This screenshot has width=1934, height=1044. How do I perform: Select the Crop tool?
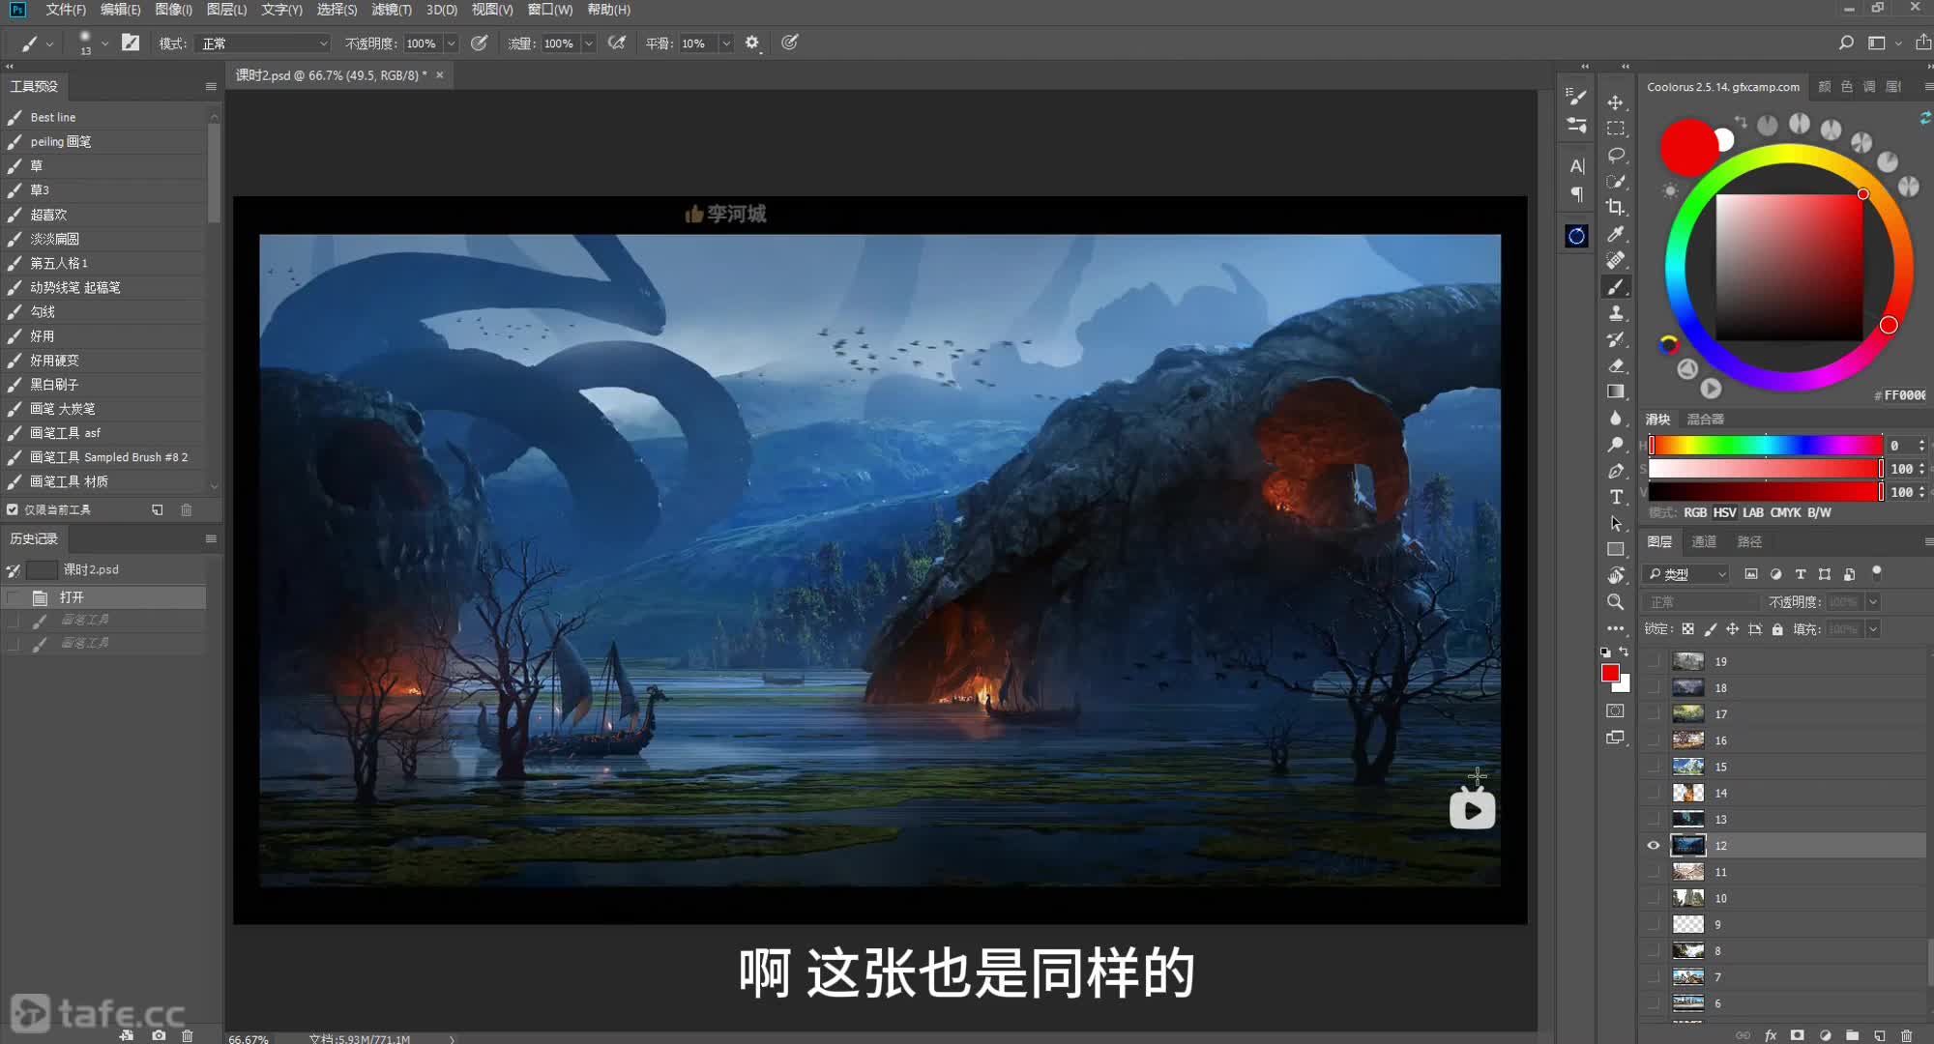[1615, 207]
